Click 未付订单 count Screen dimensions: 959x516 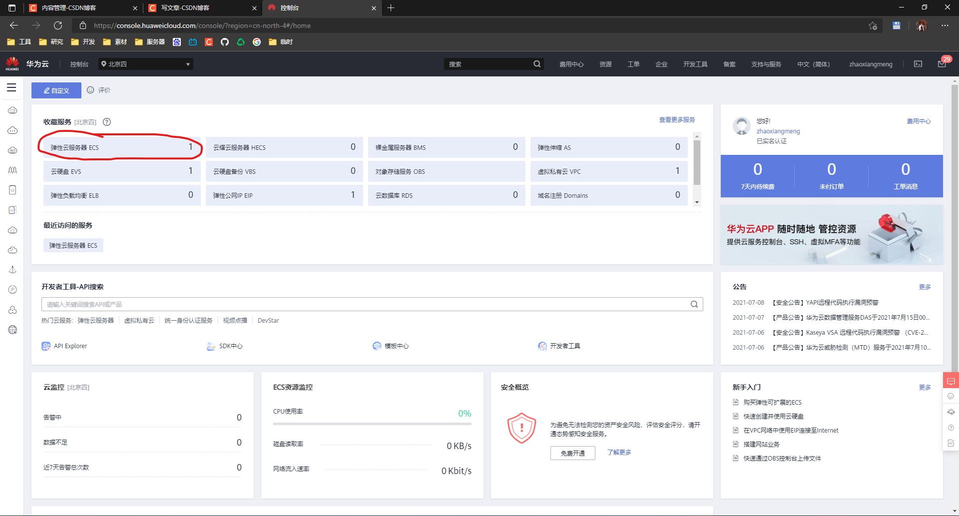pos(832,170)
